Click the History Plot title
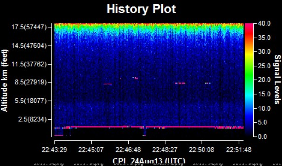 pos(141,9)
